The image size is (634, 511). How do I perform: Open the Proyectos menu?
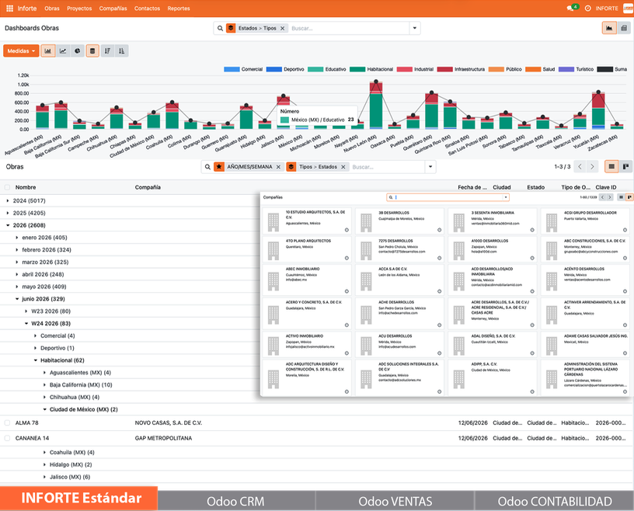(x=79, y=8)
